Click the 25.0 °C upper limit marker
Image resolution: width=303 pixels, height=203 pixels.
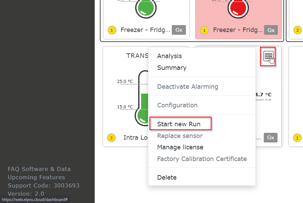125,82
